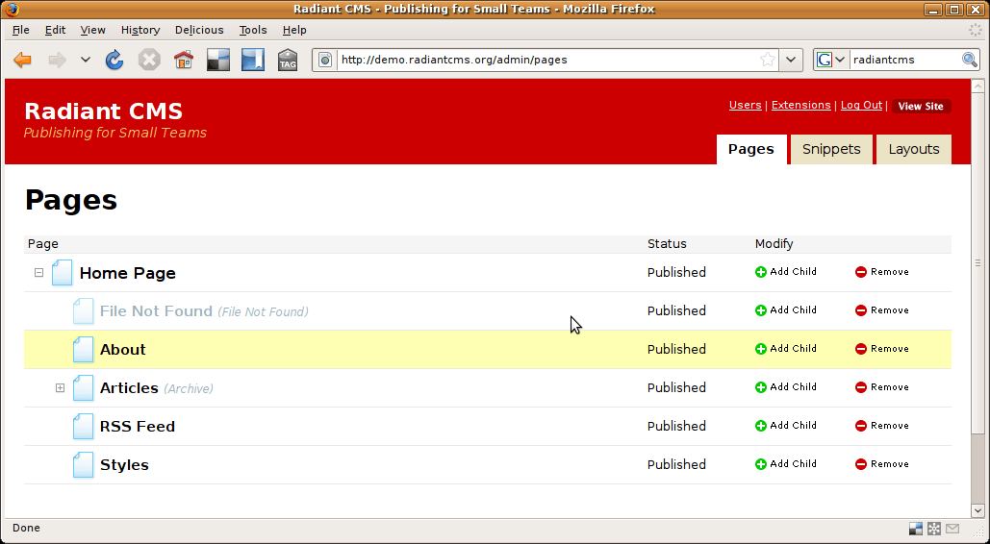Screen dimensions: 990x544
Task: Go to the home page via house icon
Action: pos(184,60)
